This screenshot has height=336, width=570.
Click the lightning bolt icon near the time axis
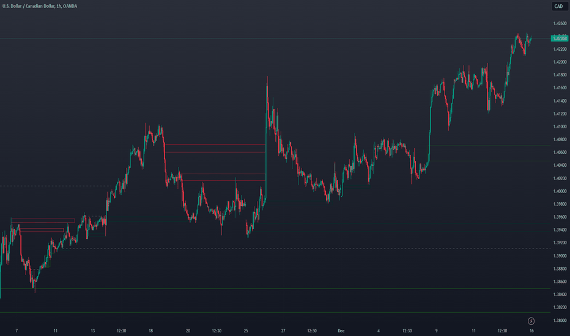pos(531,321)
